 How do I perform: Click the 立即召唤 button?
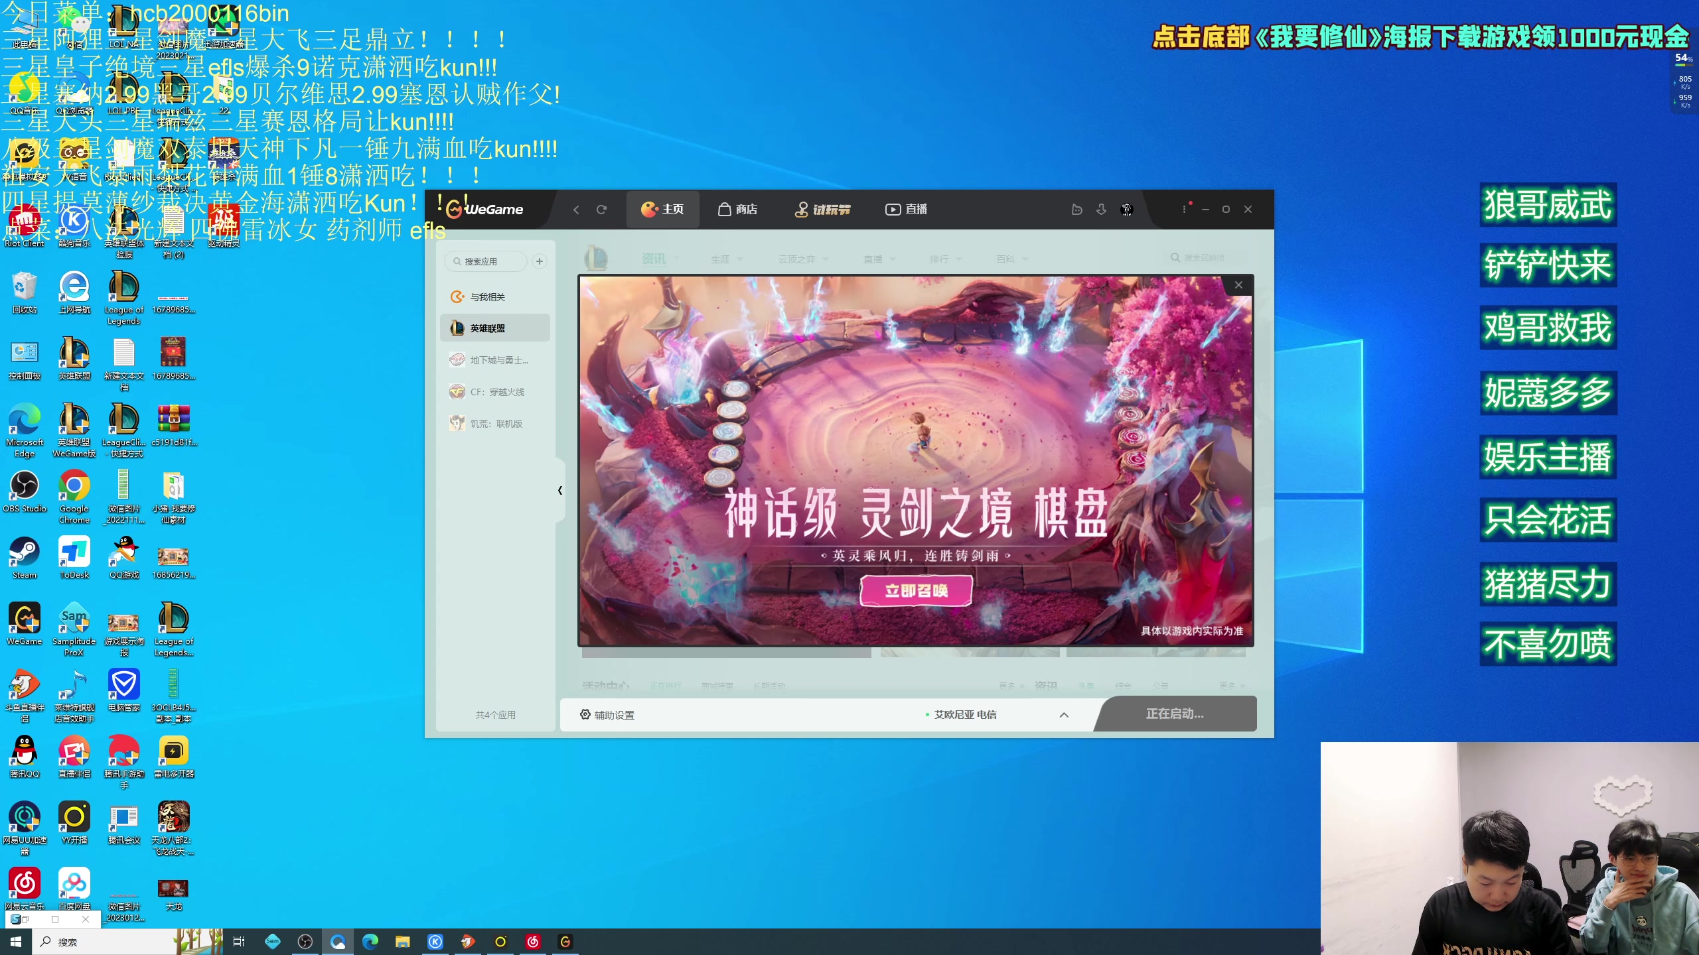(916, 590)
